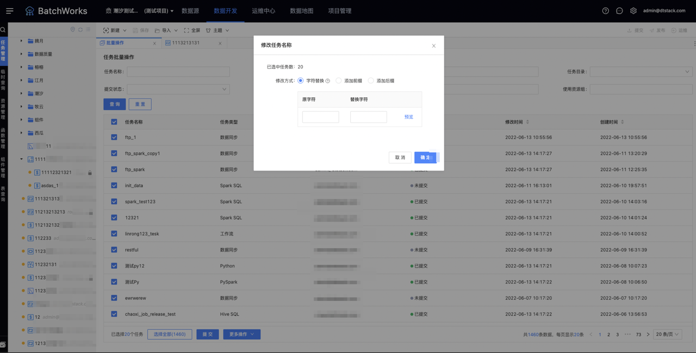Expand the 数据质量 folder in tree
Image resolution: width=696 pixels, height=353 pixels.
coord(22,54)
